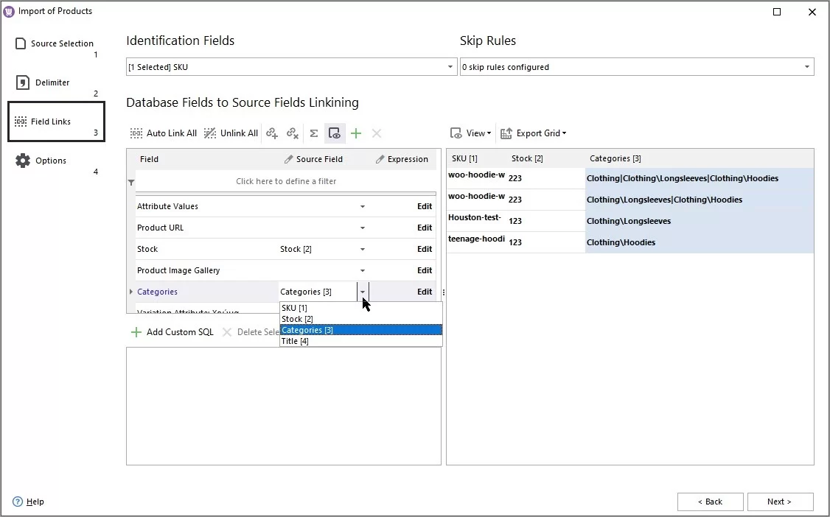830x517 pixels.
Task: Go to the Delimiter step
Action: point(52,82)
